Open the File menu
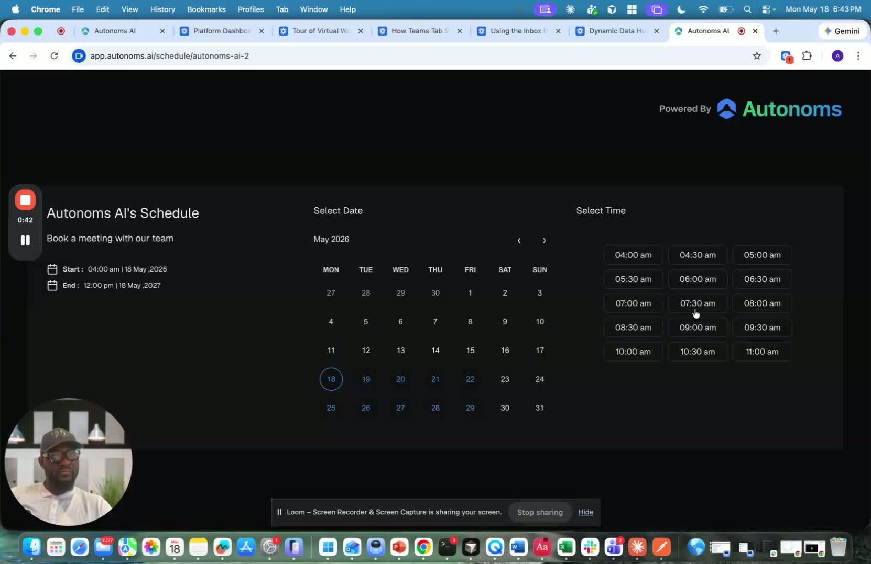The width and height of the screenshot is (871, 564). (x=78, y=9)
